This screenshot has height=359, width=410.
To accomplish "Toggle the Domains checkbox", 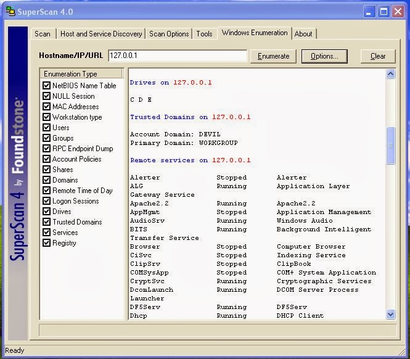I will [x=46, y=179].
